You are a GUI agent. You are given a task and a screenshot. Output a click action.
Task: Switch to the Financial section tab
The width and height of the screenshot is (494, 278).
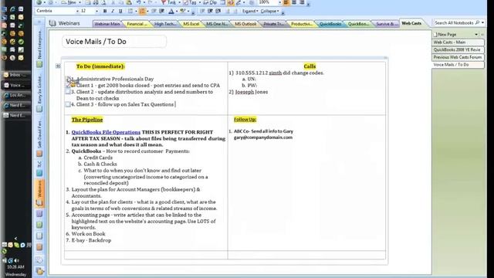[x=137, y=24]
